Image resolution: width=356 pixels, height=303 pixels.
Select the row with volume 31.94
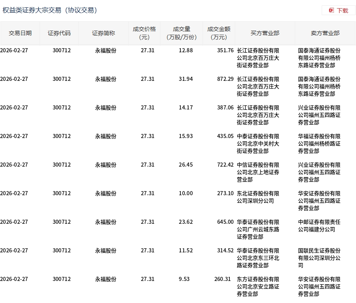coord(178,86)
